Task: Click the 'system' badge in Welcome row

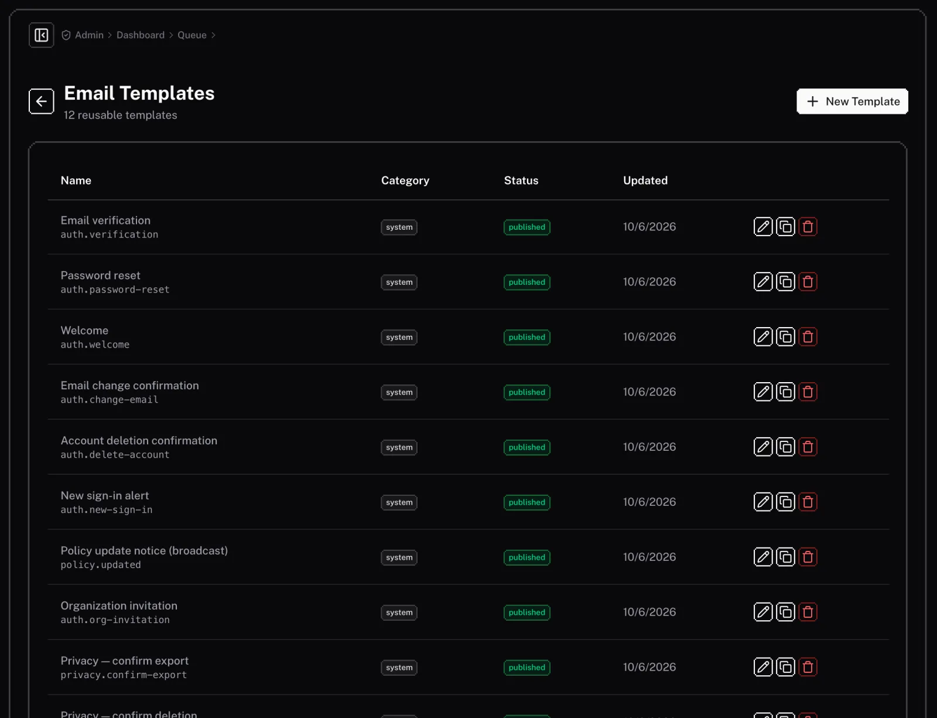Action: click(399, 338)
